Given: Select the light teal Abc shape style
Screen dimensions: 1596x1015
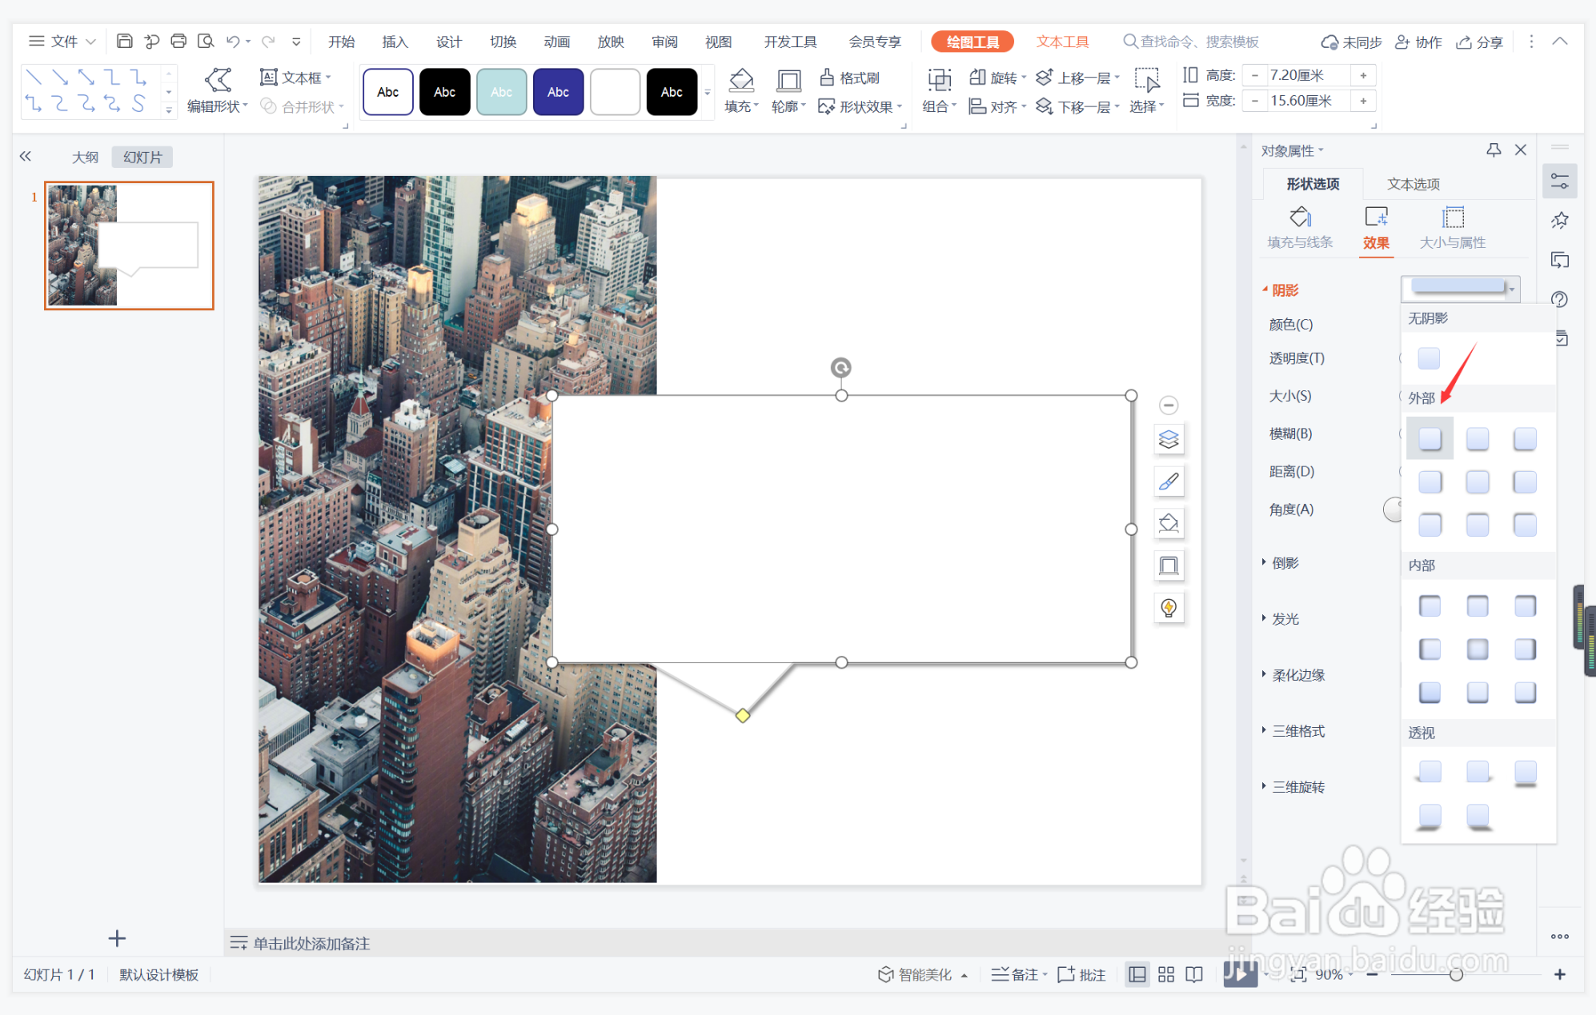Looking at the screenshot, I should [501, 92].
